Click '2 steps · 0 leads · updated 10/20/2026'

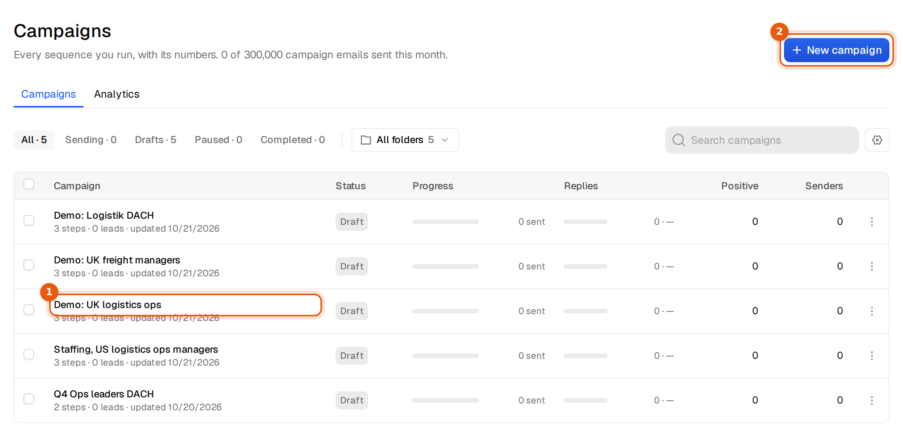[138, 407]
